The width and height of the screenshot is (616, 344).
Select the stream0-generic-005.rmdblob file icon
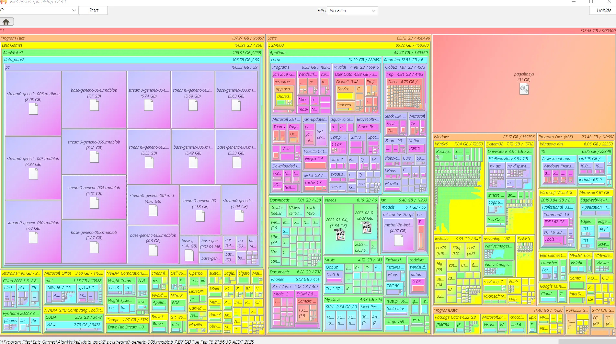(33, 173)
